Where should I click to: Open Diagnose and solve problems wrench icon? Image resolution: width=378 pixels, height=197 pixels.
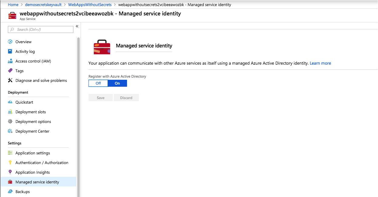coord(10,80)
